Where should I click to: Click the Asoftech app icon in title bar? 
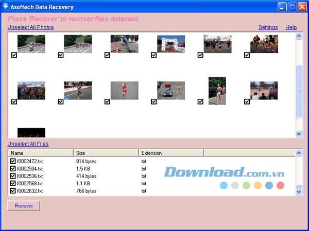5,7
